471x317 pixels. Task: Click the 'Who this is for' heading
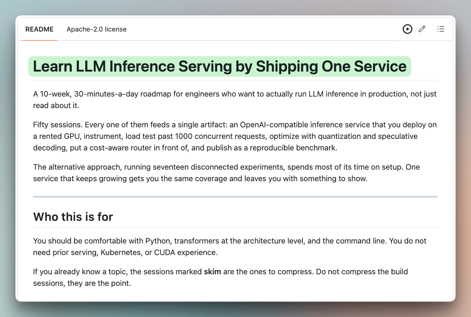click(73, 217)
